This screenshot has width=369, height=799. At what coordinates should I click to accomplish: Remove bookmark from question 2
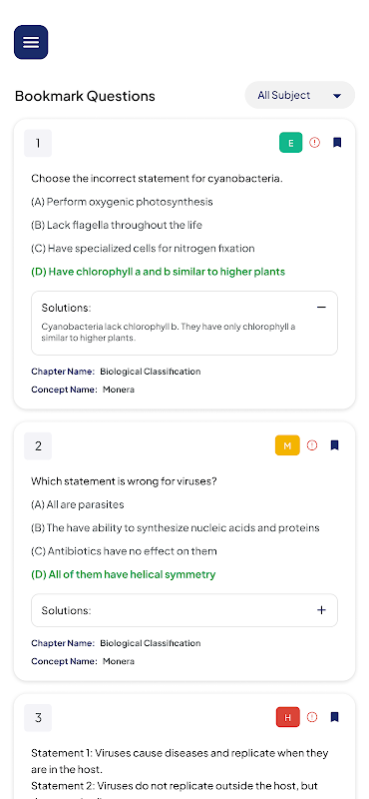click(x=334, y=445)
